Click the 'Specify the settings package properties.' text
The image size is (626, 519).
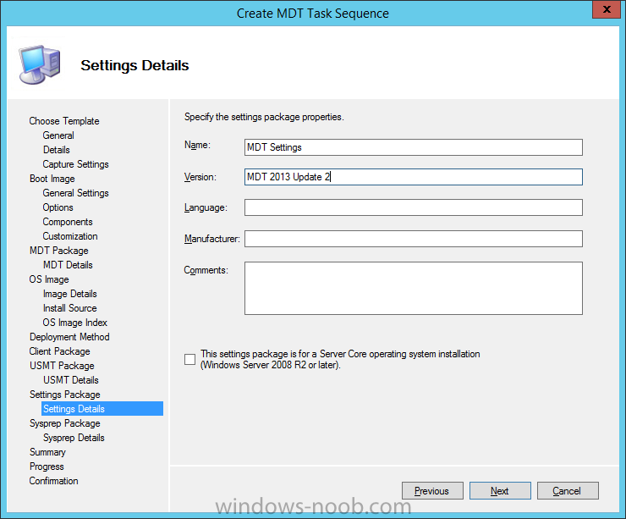click(264, 117)
